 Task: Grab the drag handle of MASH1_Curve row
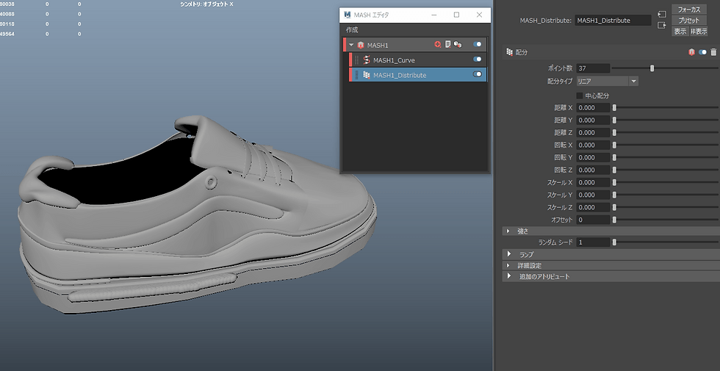tap(357, 60)
